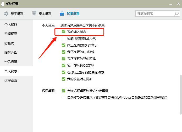Toggle 我正在玩的QQ宠物 checkbox
Image resolution: width=182 pixels, height=132 pixels.
[63, 66]
